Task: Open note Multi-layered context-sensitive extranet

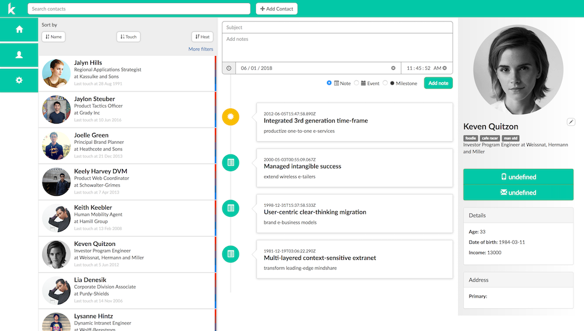Action: point(354,259)
